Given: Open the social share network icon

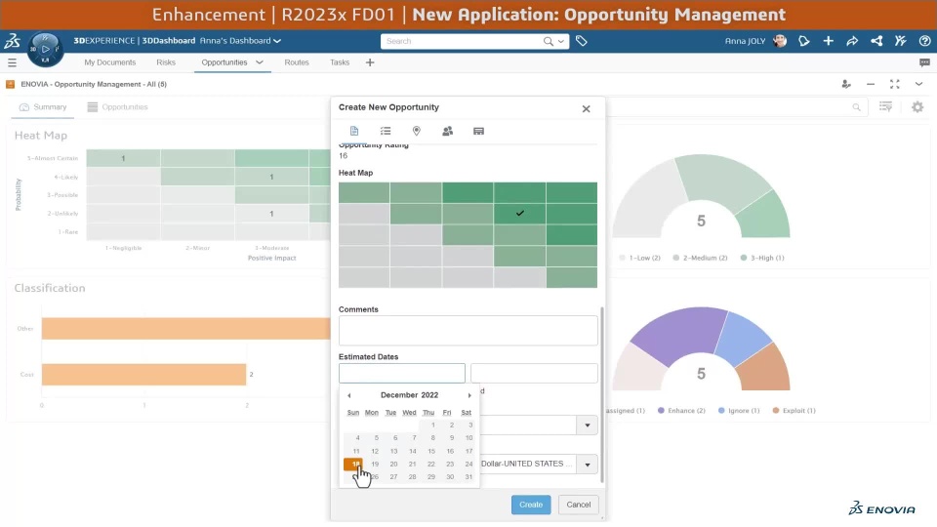Looking at the screenshot, I should [x=876, y=41].
